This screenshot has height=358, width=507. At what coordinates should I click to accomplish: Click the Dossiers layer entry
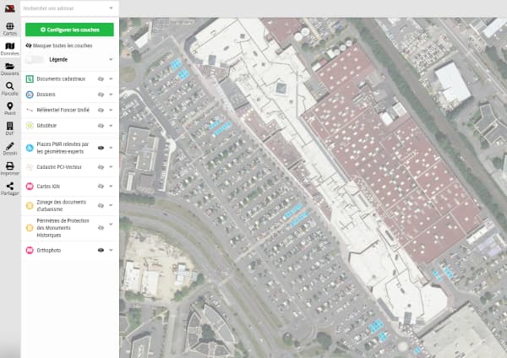point(46,95)
